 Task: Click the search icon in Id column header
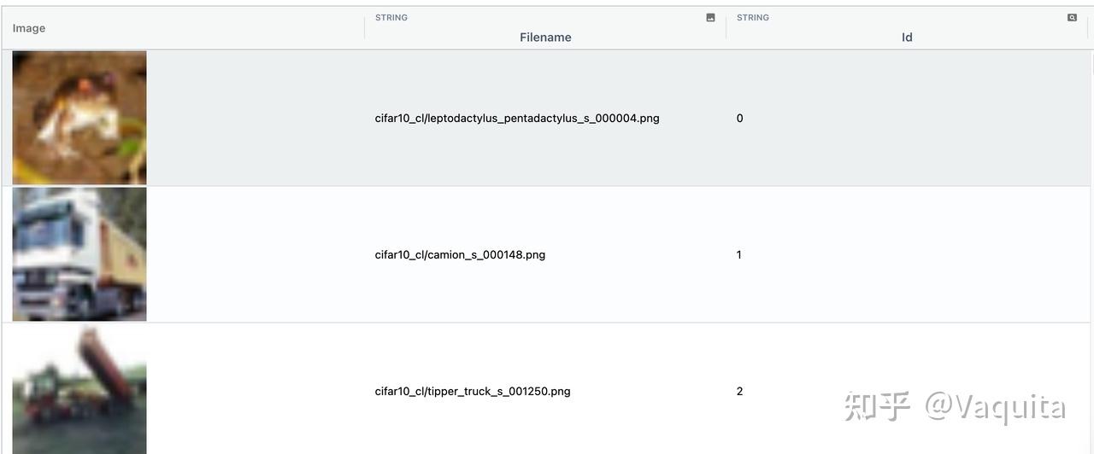tap(1072, 18)
